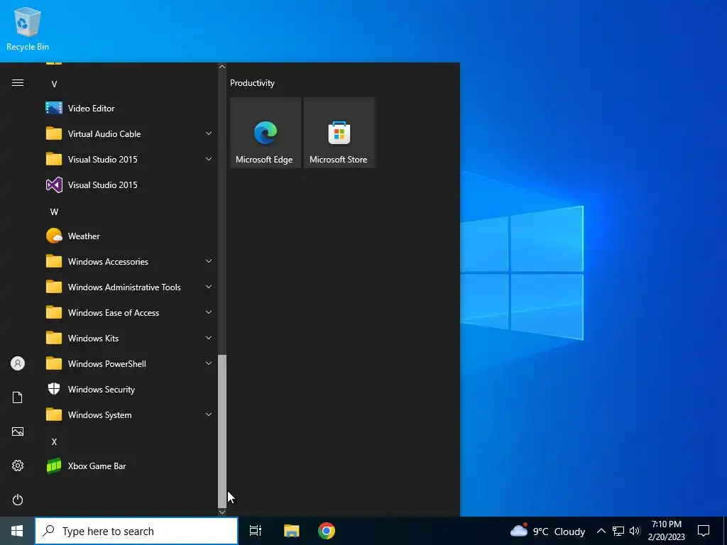Click the Windows Security shield icon
Viewport: 727px width, 545px height.
pyautogui.click(x=54, y=389)
